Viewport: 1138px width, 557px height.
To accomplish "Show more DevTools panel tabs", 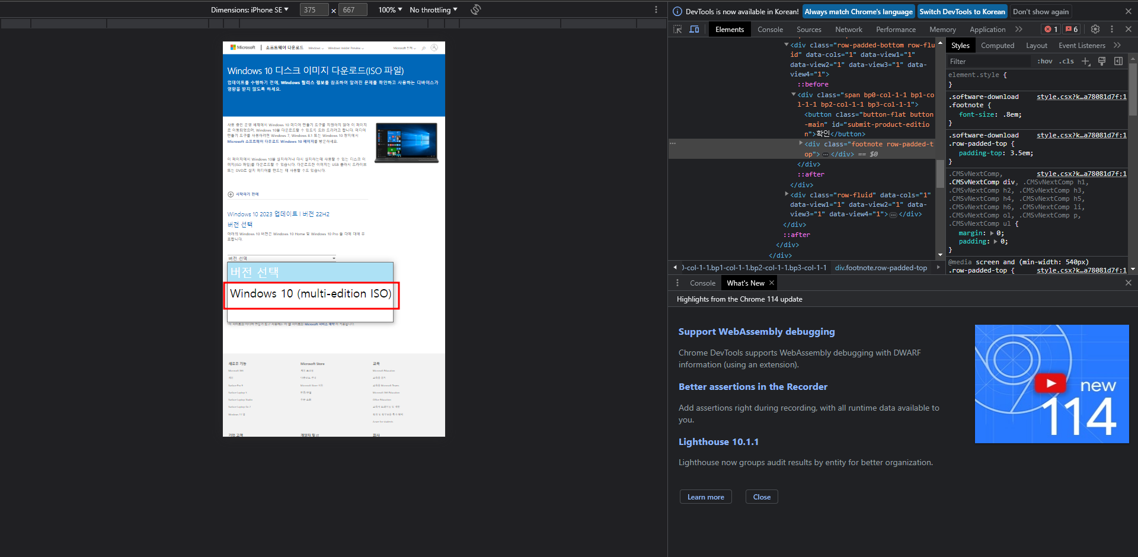I will 1019,29.
